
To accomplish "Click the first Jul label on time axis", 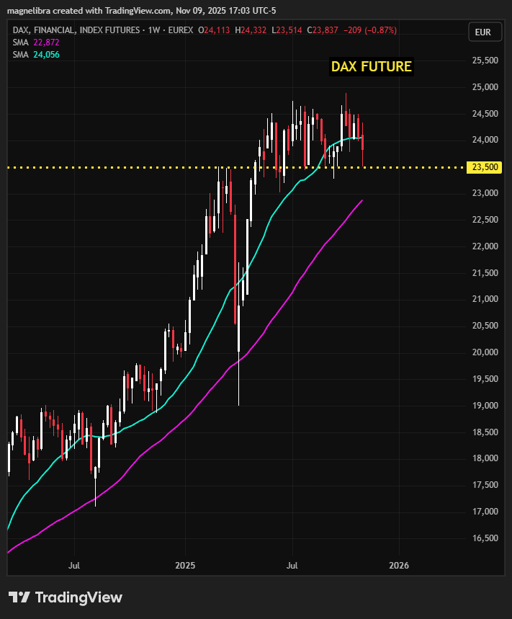I will 74,565.
